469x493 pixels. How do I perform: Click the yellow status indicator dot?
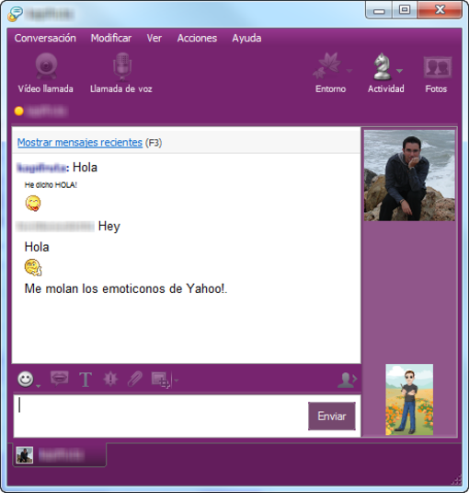tap(18, 111)
